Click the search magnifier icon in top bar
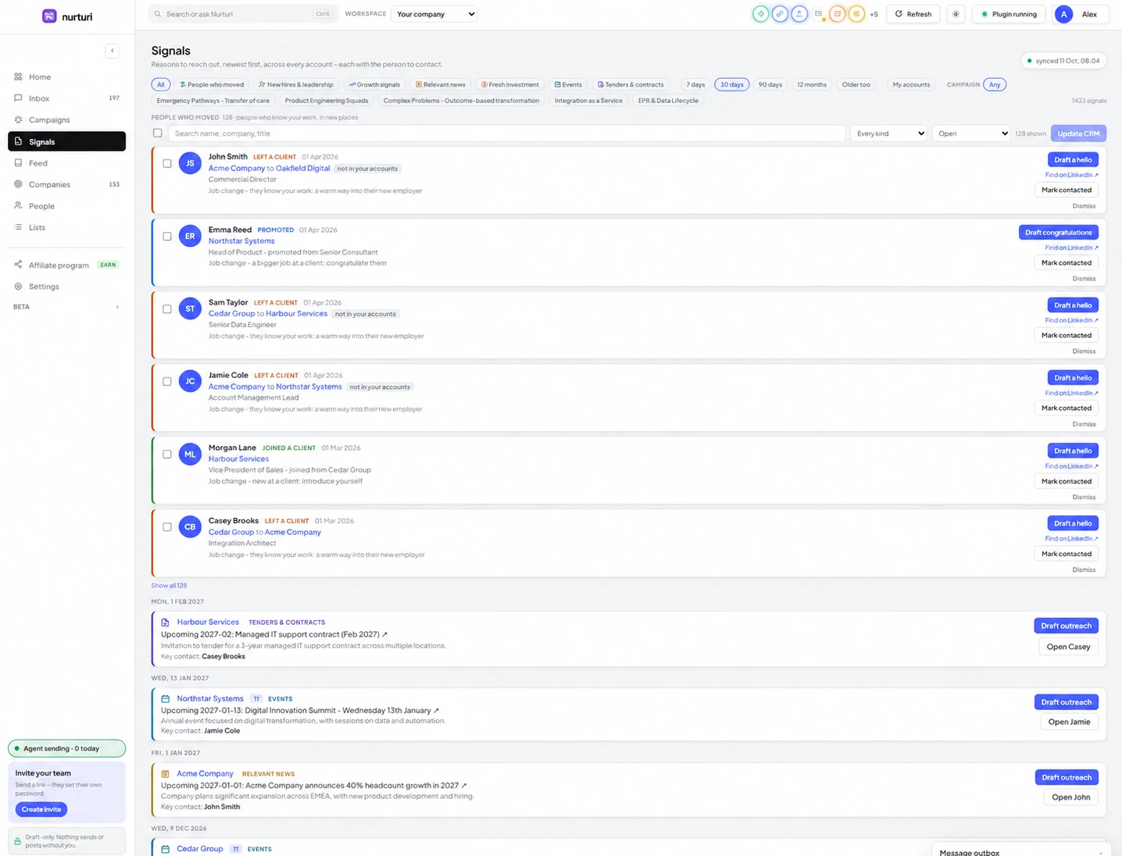 point(158,14)
